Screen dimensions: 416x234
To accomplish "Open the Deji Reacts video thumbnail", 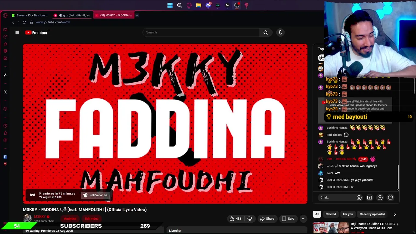I will [x=331, y=227].
